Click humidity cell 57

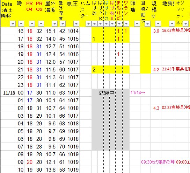point(62,62)
